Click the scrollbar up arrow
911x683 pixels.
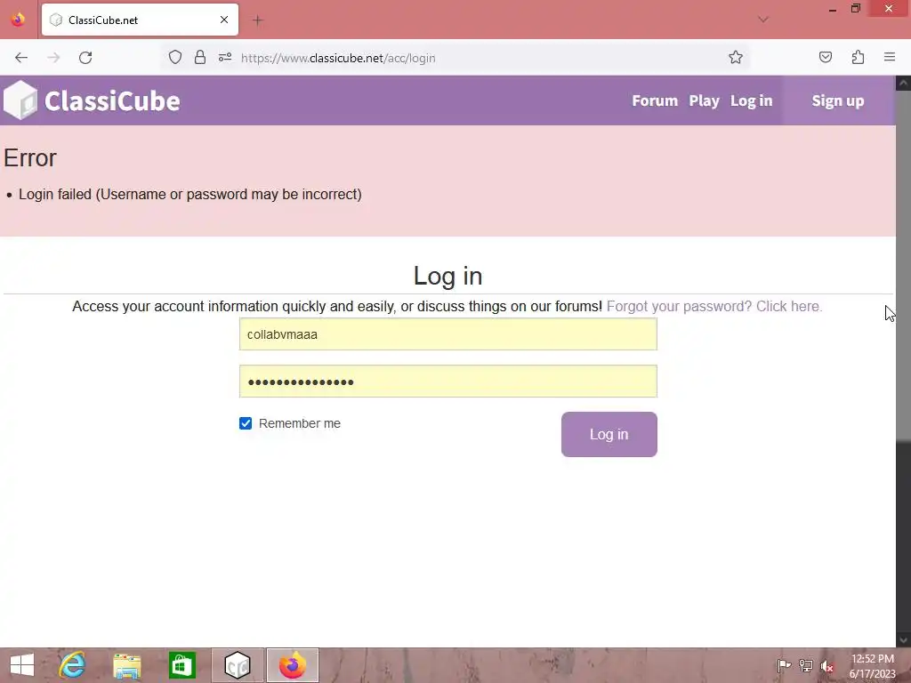(904, 83)
